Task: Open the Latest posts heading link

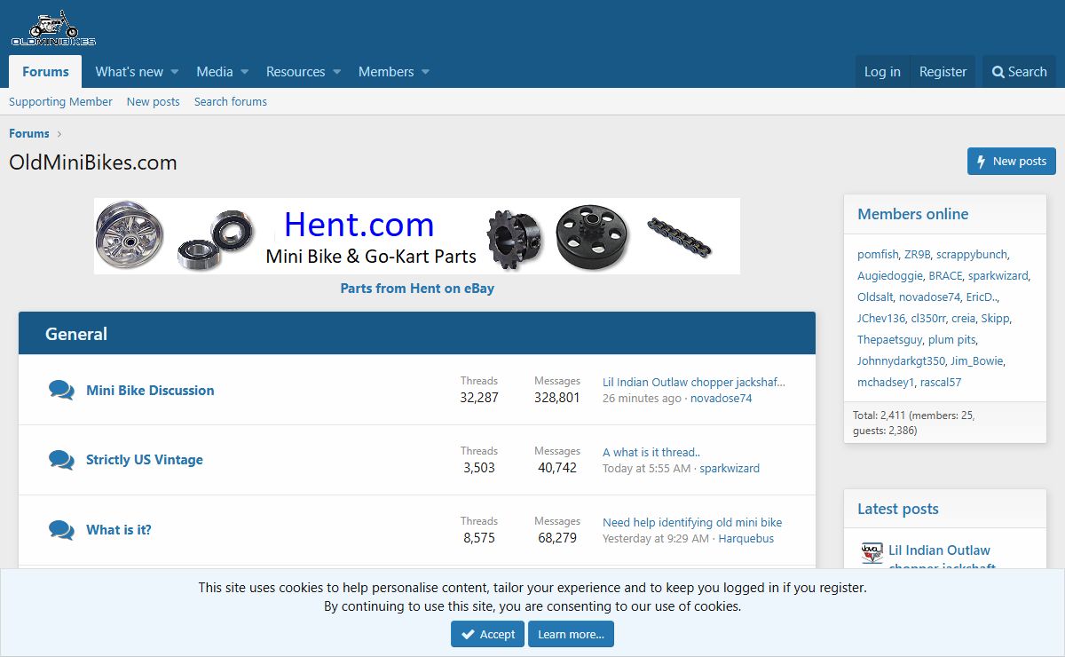Action: (x=898, y=509)
